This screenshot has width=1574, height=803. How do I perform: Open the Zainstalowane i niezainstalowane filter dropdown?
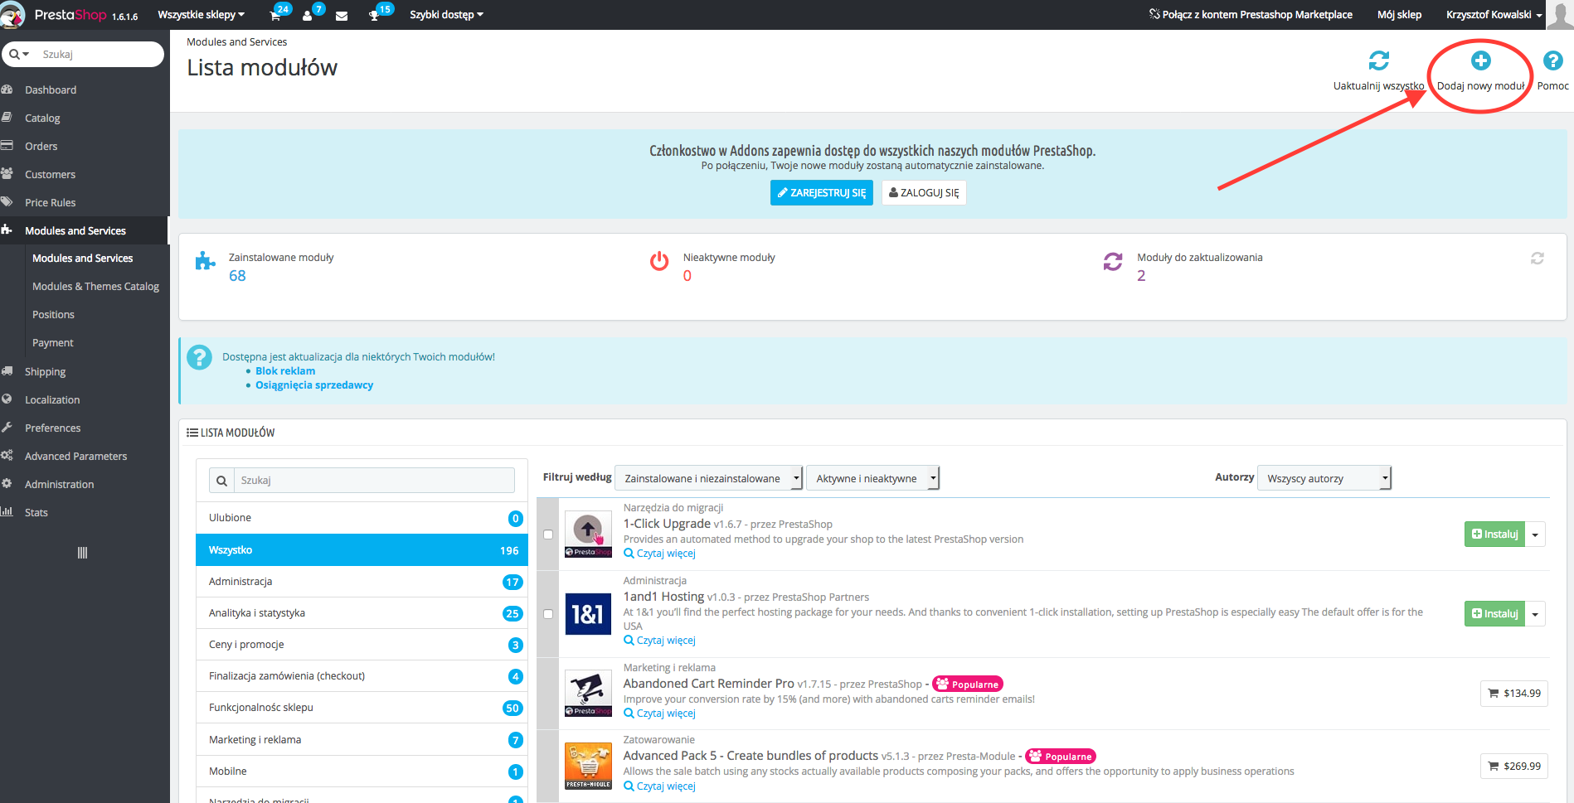tap(709, 478)
